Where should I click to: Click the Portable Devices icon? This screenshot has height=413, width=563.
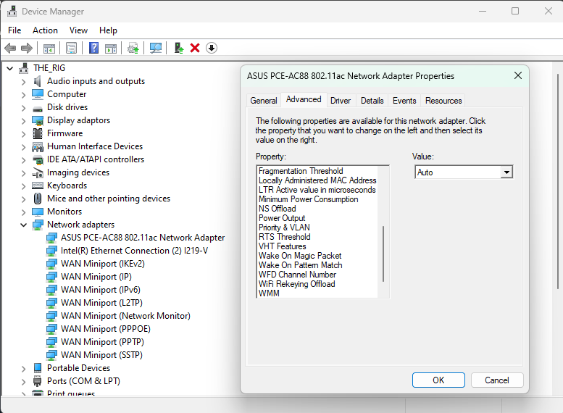(38, 368)
